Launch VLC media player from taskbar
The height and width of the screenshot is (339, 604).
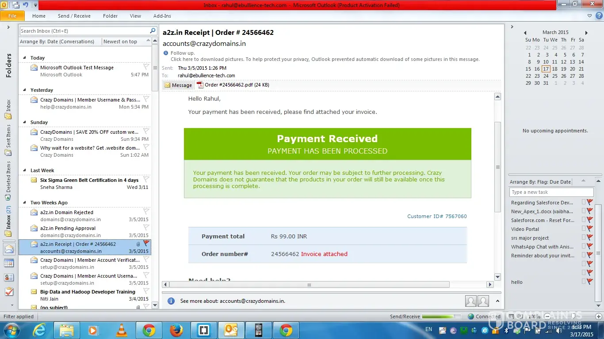point(121,330)
